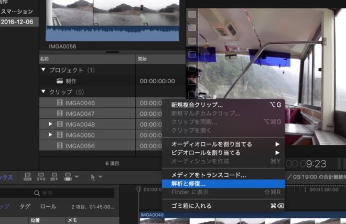Open the タグ tab
Image resolution: width=346 pixels, height=224 pixels.
[x=25, y=206]
